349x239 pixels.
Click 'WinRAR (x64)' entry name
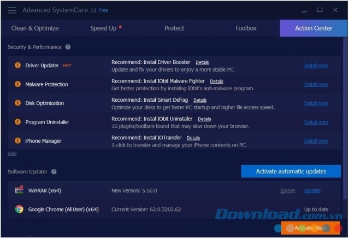pyautogui.click(x=45, y=191)
